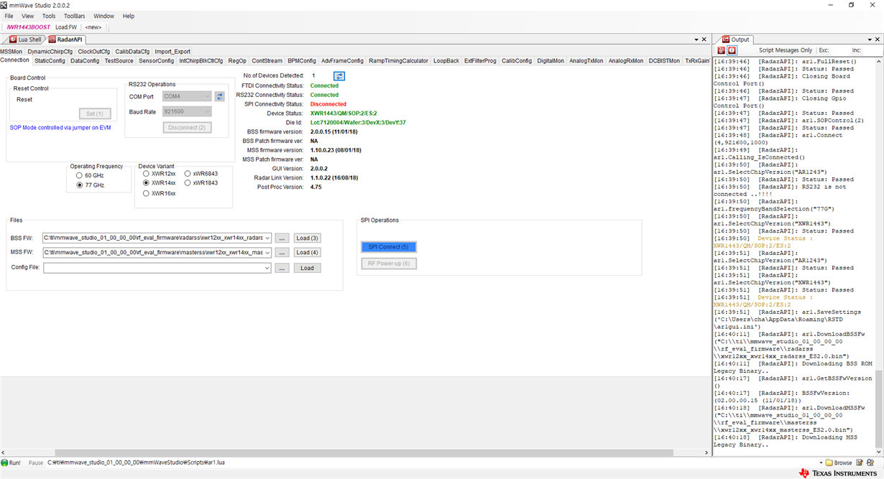Browse for BSS FW file with ... button
884x479 pixels.
pyautogui.click(x=282, y=238)
